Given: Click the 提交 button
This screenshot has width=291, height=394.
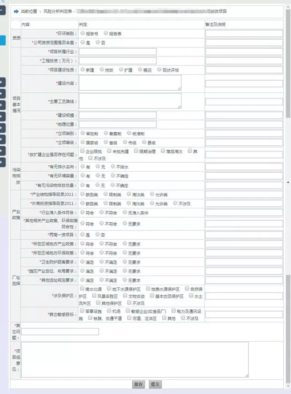Looking at the screenshot, I should [x=155, y=384].
